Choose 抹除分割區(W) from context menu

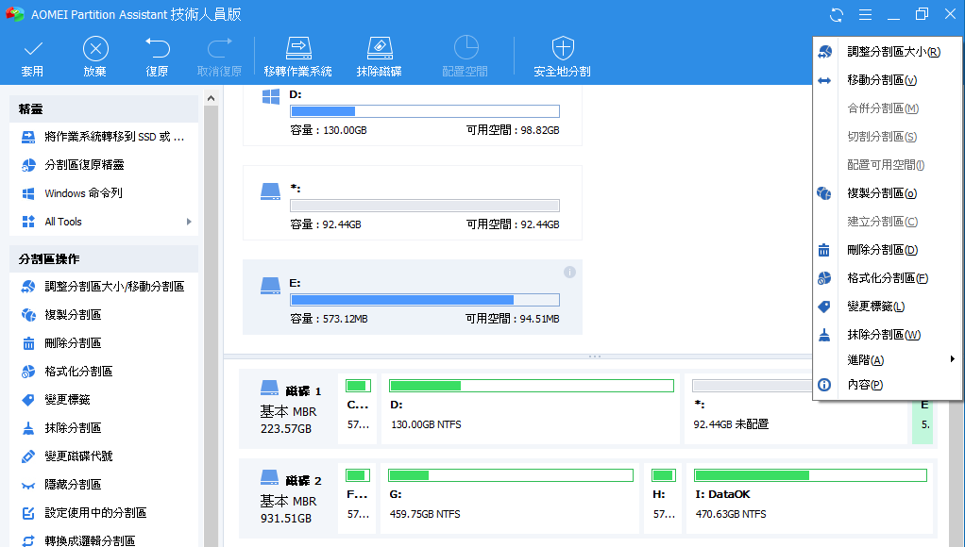tap(887, 335)
